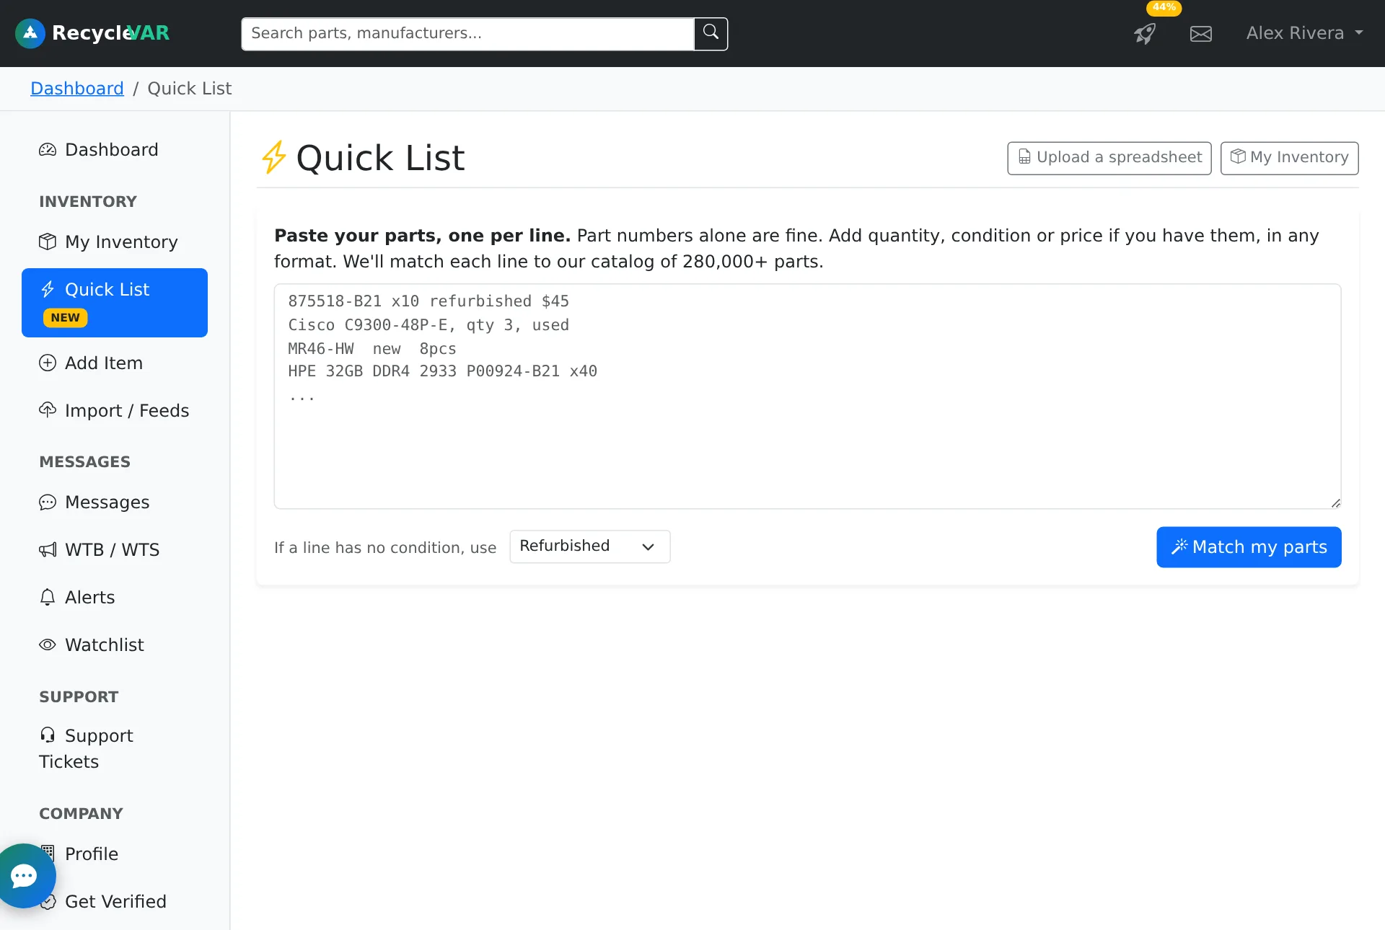Click My Inventory button near title

pyautogui.click(x=1289, y=158)
